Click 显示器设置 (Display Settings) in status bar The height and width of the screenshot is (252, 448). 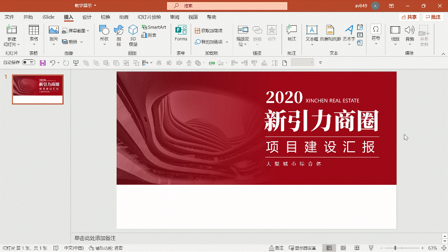(303, 248)
